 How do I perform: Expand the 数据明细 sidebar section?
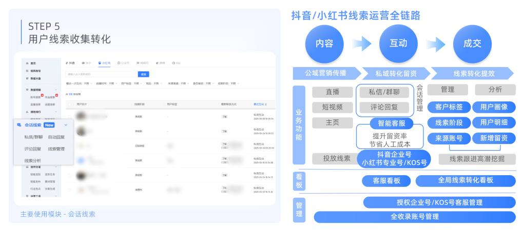[x=56, y=90]
